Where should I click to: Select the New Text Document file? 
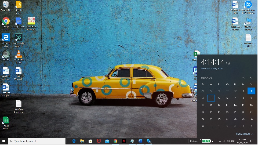coord(19,107)
